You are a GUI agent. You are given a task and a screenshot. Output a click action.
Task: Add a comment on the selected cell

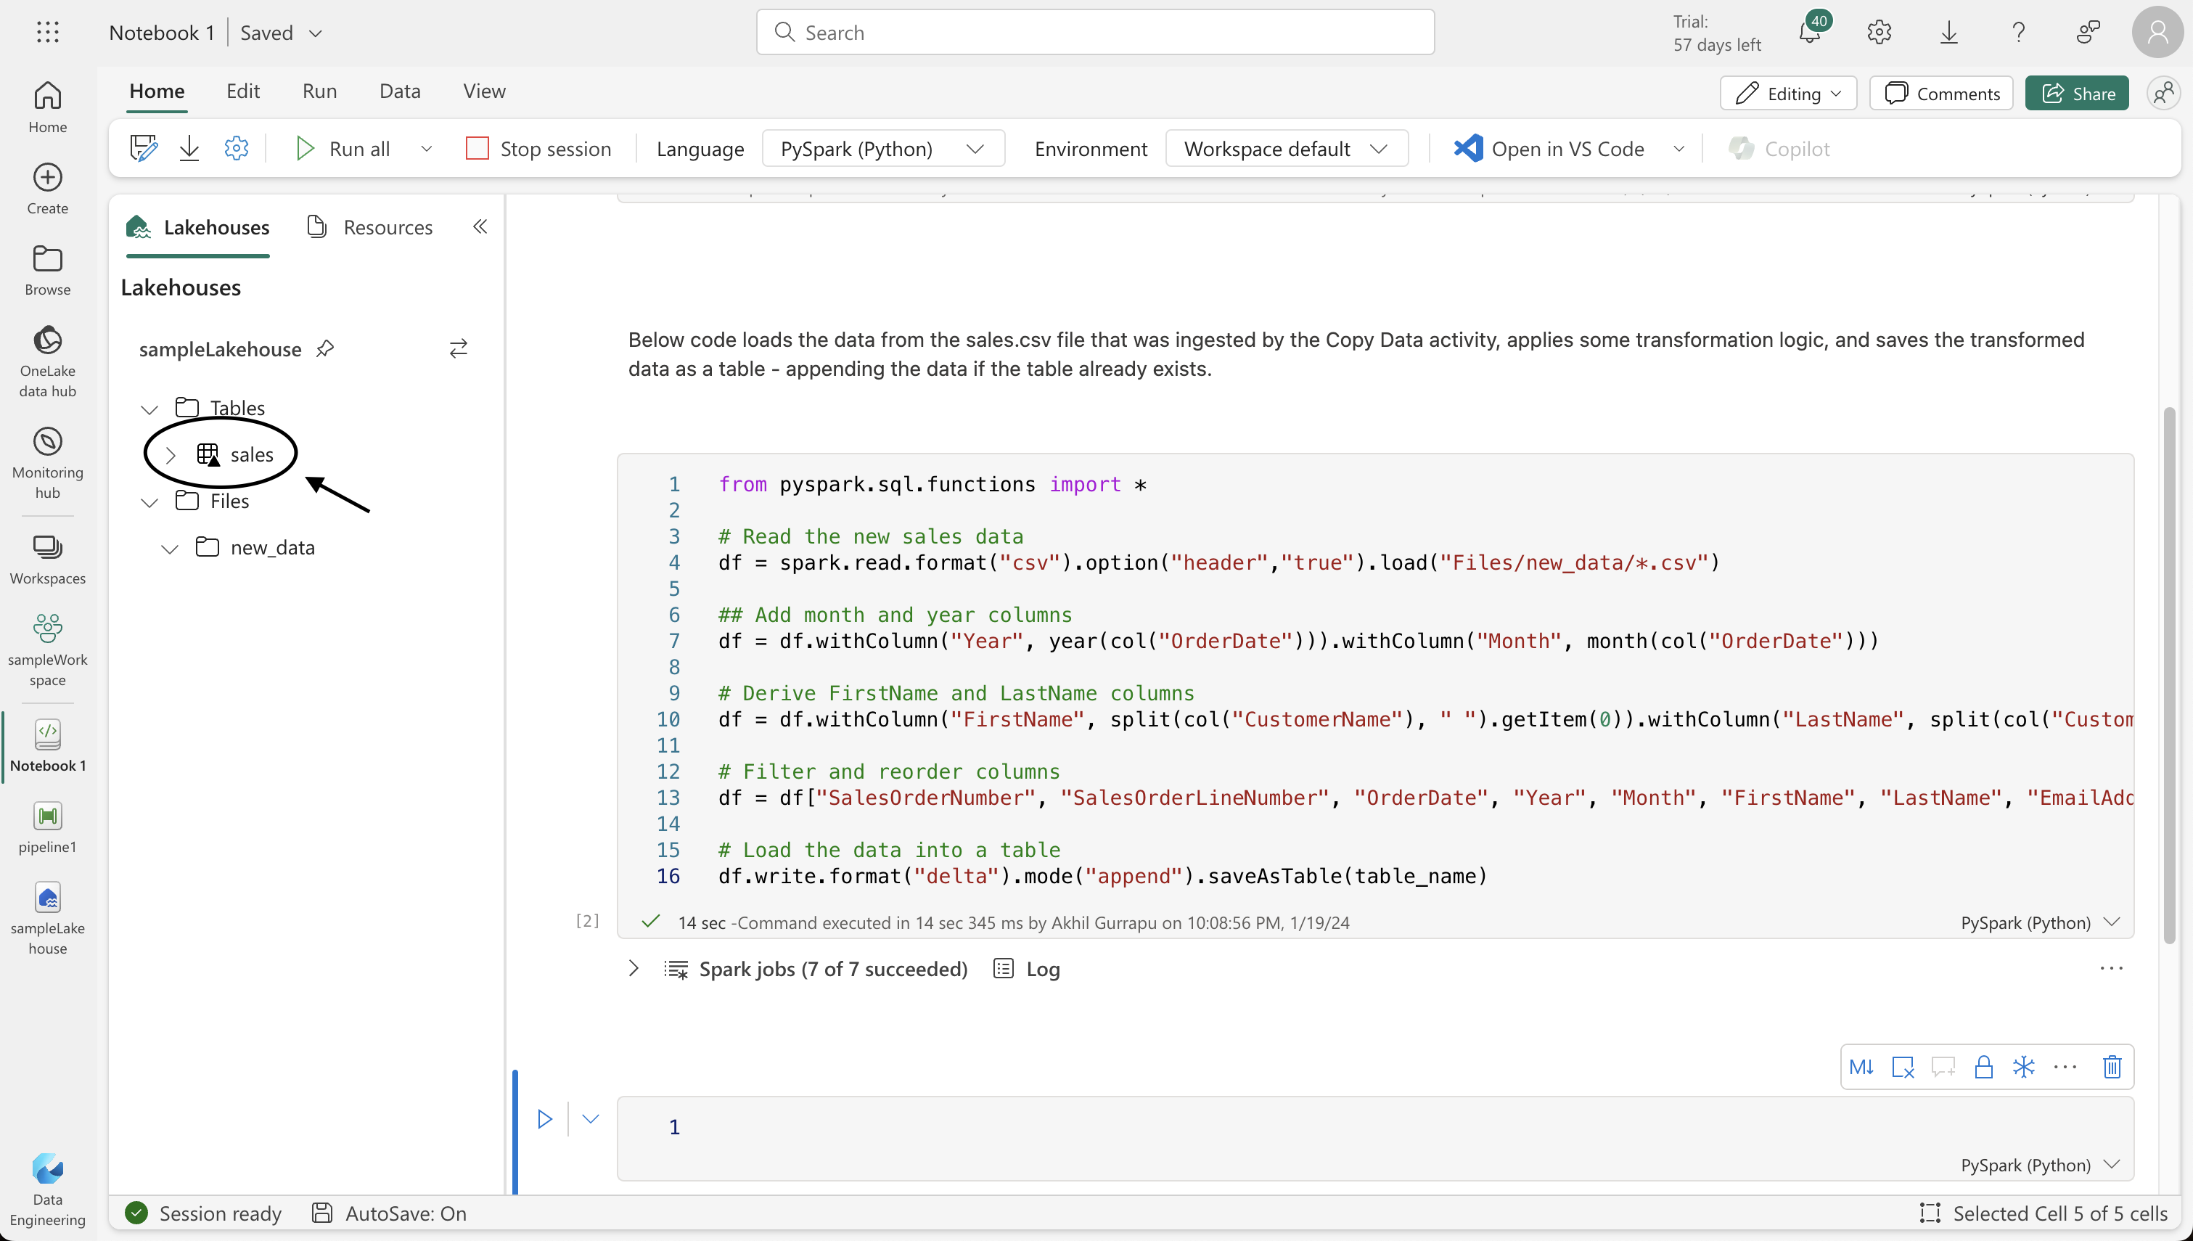tap(1943, 1066)
